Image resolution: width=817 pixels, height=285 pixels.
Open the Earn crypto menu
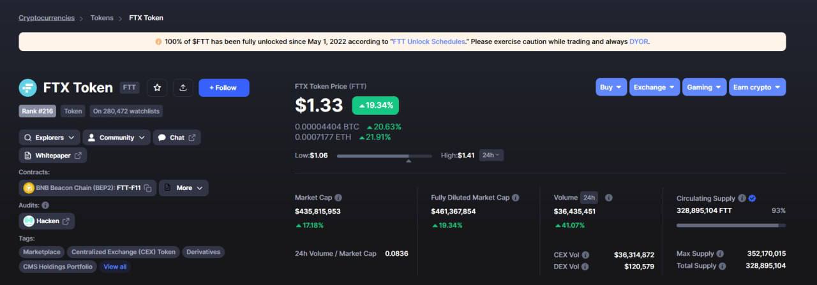757,87
